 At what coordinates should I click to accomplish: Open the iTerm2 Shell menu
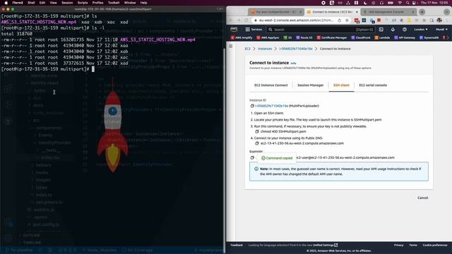click(31, 3)
